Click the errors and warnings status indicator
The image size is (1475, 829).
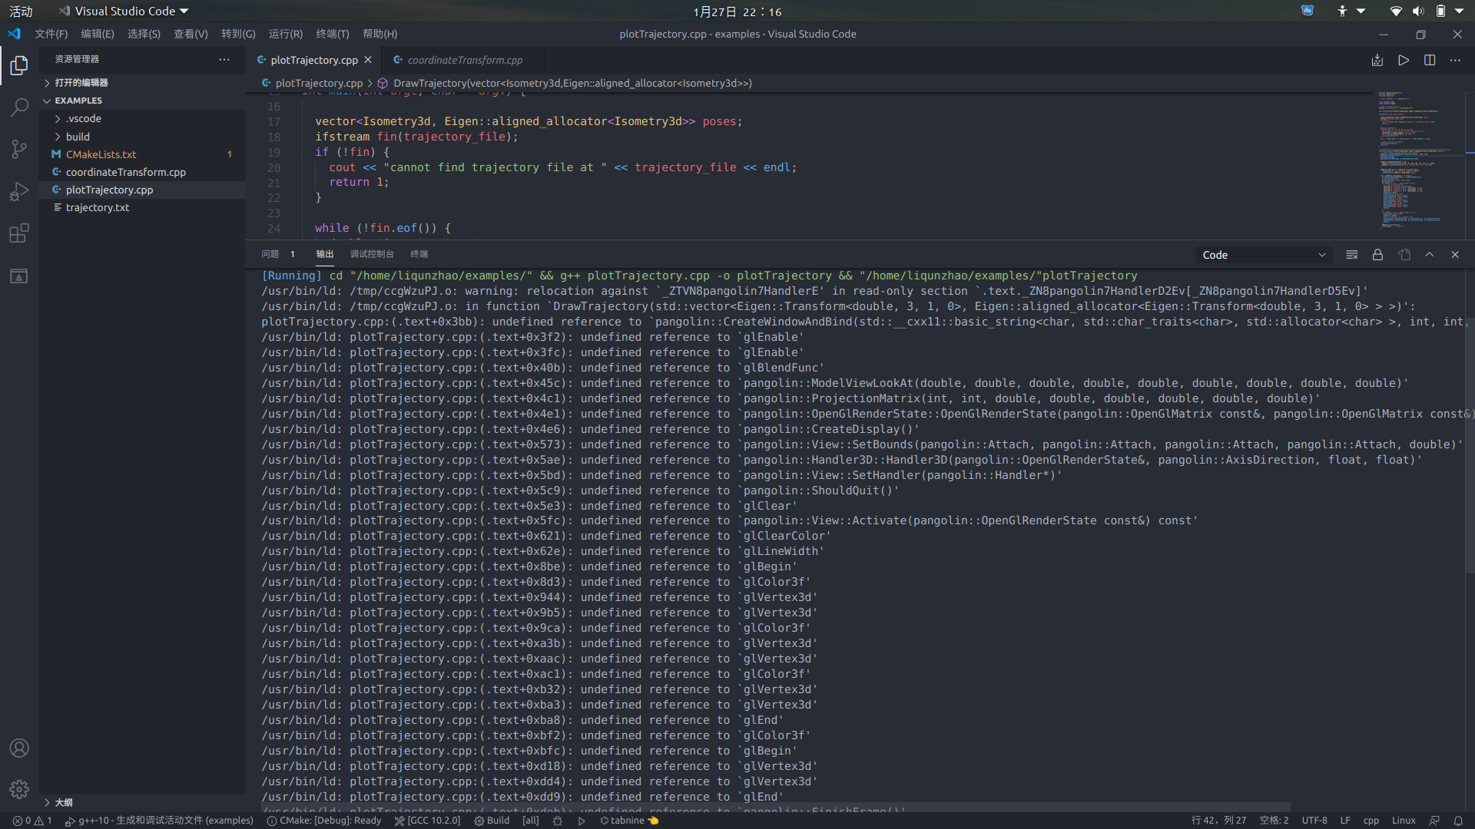[x=32, y=821]
